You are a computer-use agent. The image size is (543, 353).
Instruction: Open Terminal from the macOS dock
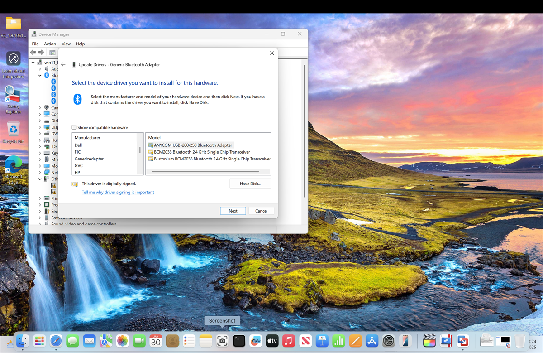[x=239, y=341]
